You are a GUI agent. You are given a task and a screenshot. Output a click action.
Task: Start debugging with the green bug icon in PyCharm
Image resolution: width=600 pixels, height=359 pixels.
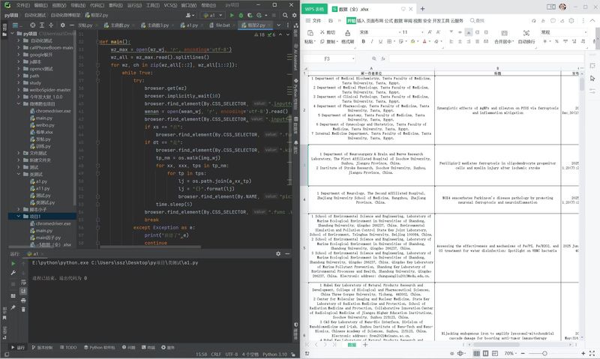[x=241, y=15]
